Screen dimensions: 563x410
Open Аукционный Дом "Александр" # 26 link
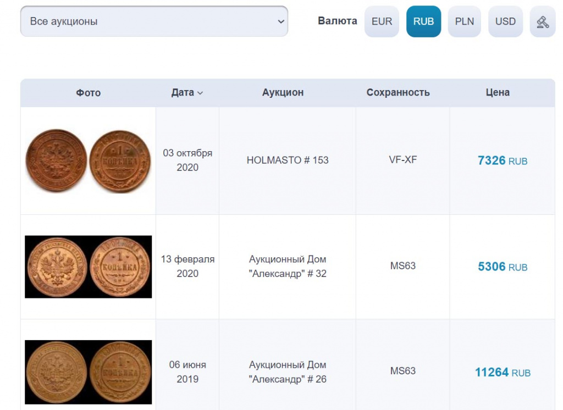[288, 372]
